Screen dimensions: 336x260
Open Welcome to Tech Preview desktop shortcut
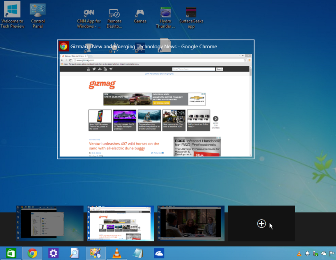[x=12, y=14]
